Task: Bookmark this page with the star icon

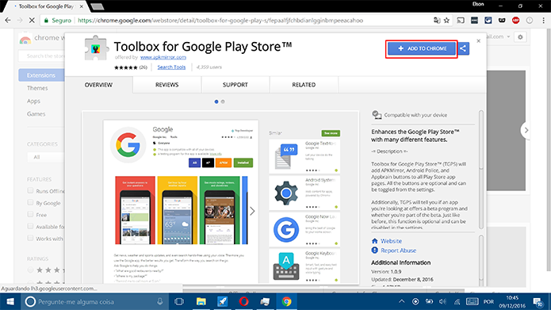Action: 446,21
